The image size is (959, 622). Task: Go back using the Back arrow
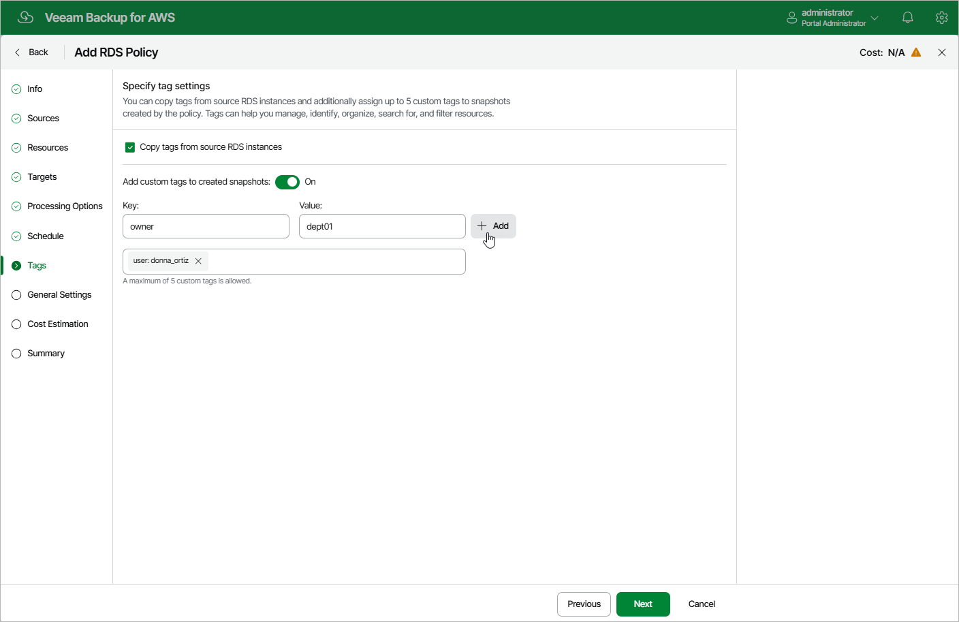[31, 52]
